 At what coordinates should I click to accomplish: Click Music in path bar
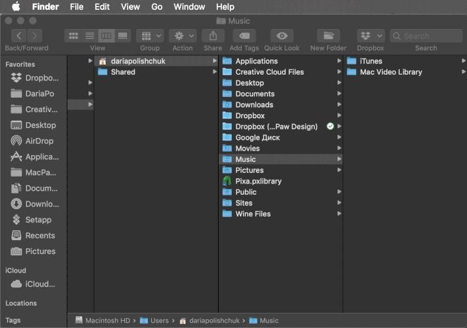[264, 321]
